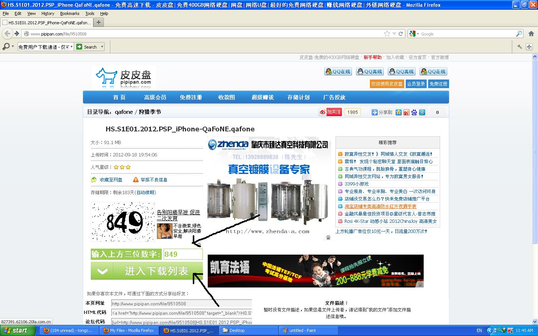
Task: Click 自动续期 link
Action: [146, 193]
